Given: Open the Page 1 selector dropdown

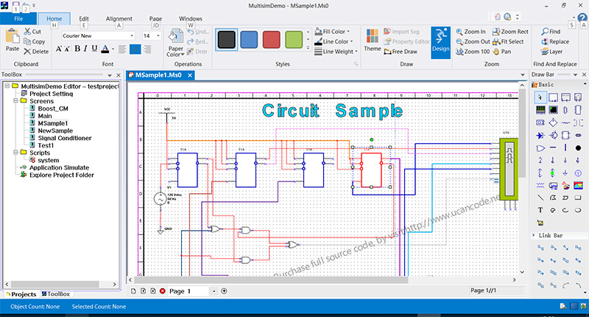Looking at the screenshot, I should (x=214, y=291).
